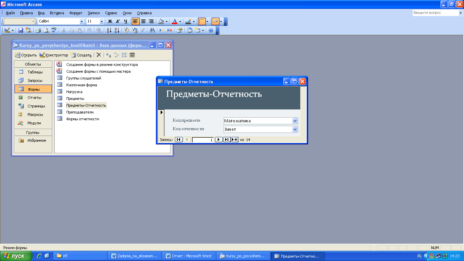The width and height of the screenshot is (464, 261).
Task: Select Отчеты in Objects pane
Action: pos(33,98)
